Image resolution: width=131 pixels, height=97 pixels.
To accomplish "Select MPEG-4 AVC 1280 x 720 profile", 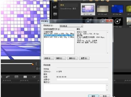I will [x=59, y=35].
